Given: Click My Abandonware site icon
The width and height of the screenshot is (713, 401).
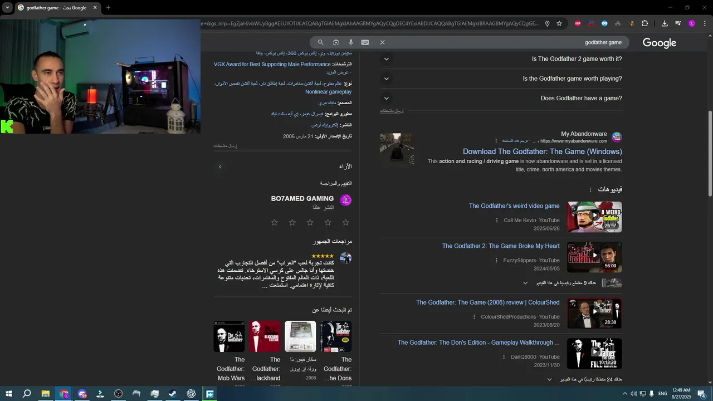Looking at the screenshot, I should [x=617, y=137].
